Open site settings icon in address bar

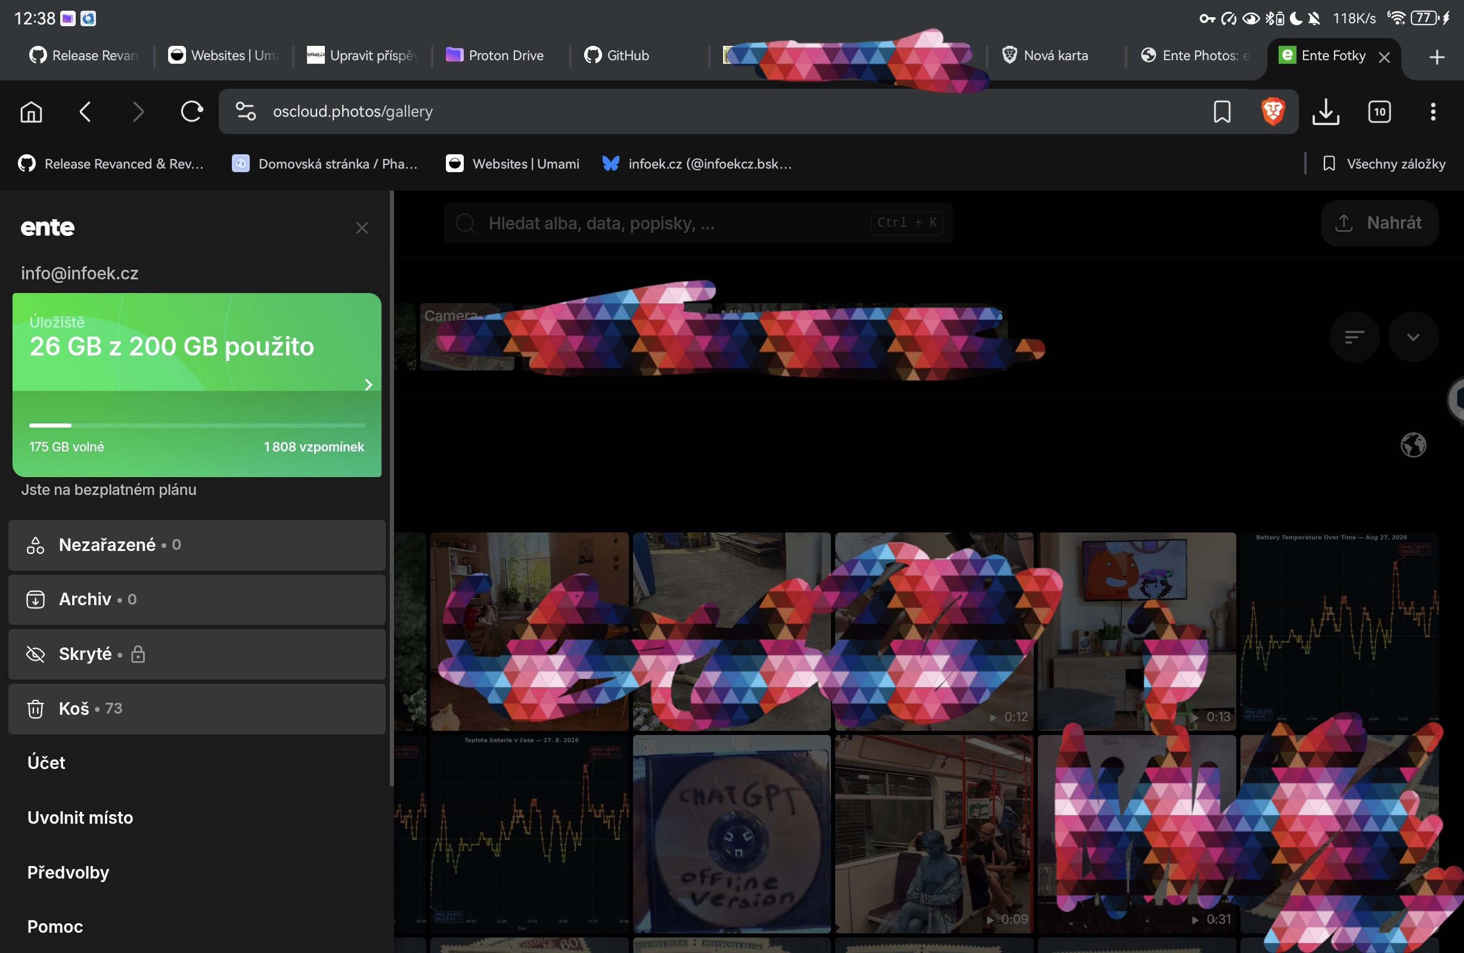tap(246, 111)
